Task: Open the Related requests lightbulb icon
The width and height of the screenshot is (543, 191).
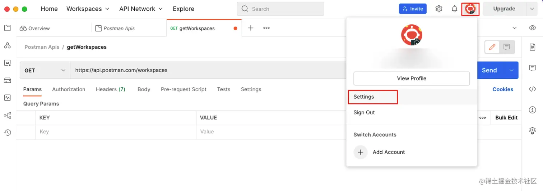Action: click(x=533, y=131)
